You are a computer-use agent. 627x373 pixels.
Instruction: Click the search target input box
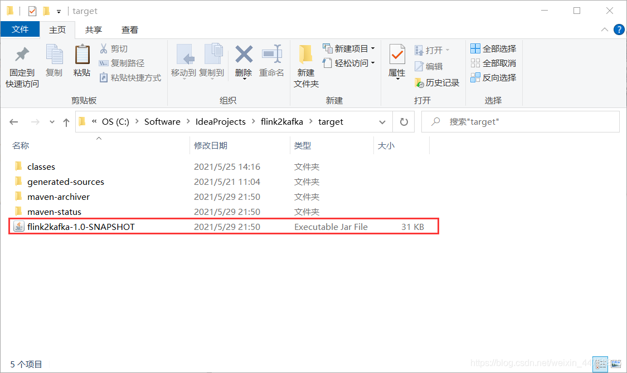coord(527,122)
